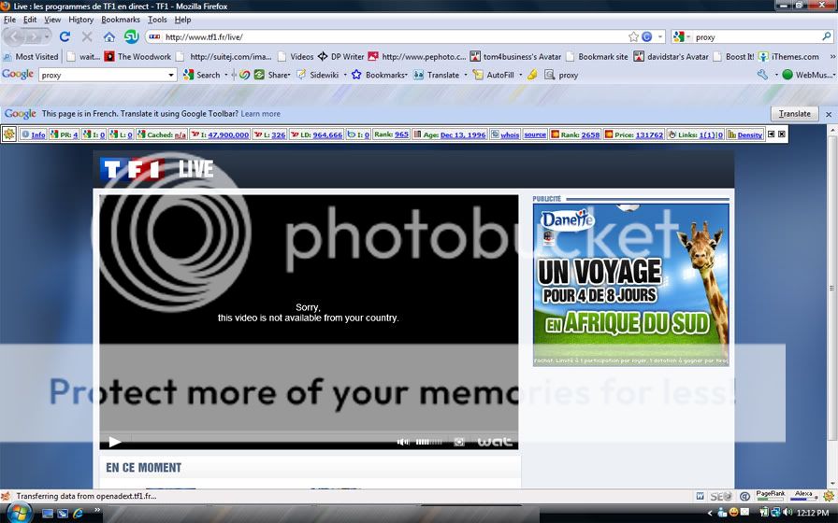
Task: Open the Bookmarks menu
Action: pos(121,20)
